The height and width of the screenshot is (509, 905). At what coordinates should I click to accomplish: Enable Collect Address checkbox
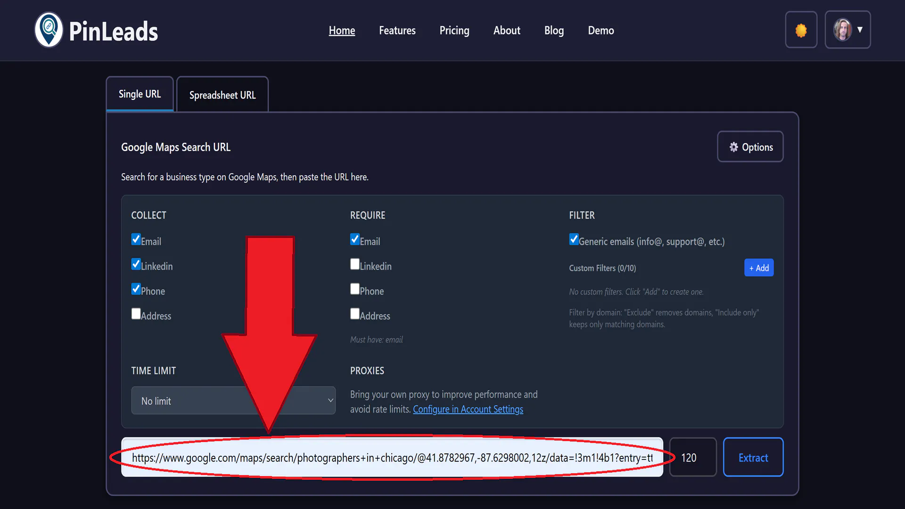coord(136,314)
